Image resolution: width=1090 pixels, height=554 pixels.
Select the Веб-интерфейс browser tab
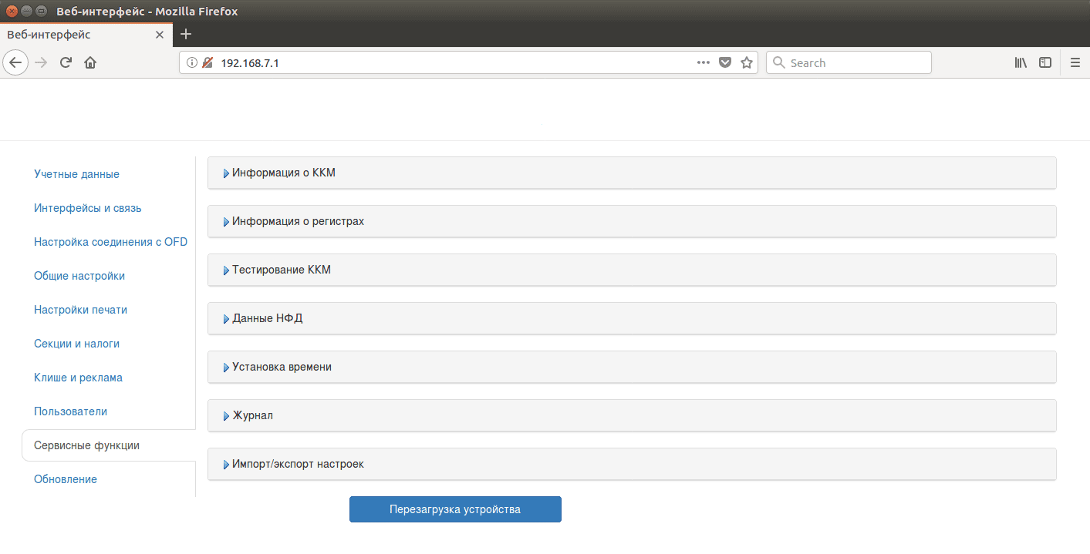(86, 35)
